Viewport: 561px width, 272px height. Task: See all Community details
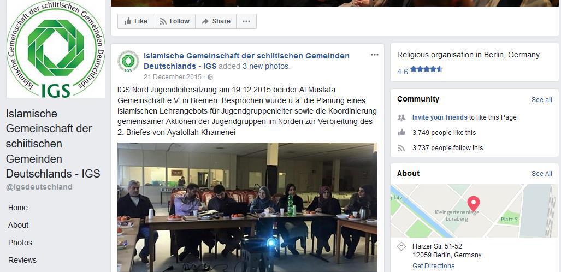tap(541, 100)
